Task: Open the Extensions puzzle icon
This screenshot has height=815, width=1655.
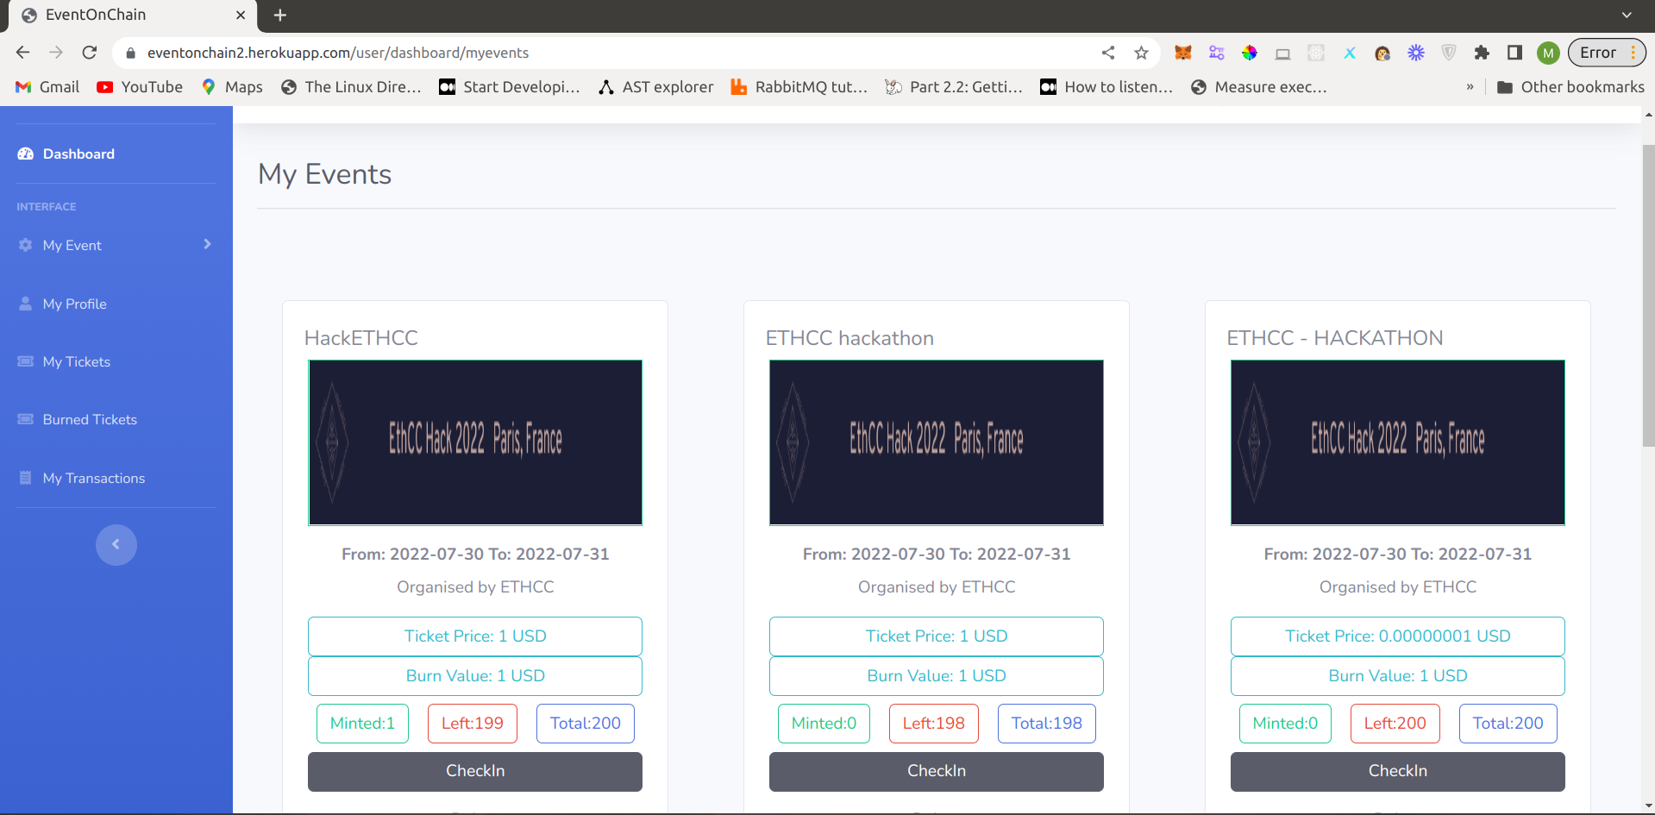Action: (1482, 53)
